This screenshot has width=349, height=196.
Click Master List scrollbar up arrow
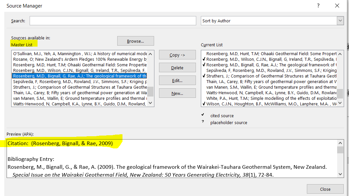click(150, 54)
